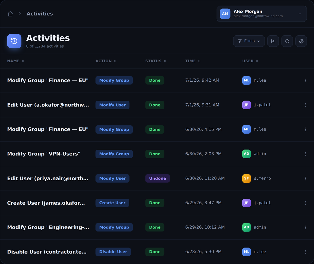Viewport: 314px width, 264px height.
Task: Click Done status in VPN-Users row
Action: 155,154
